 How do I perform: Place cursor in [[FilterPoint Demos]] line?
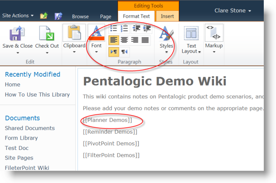111,155
